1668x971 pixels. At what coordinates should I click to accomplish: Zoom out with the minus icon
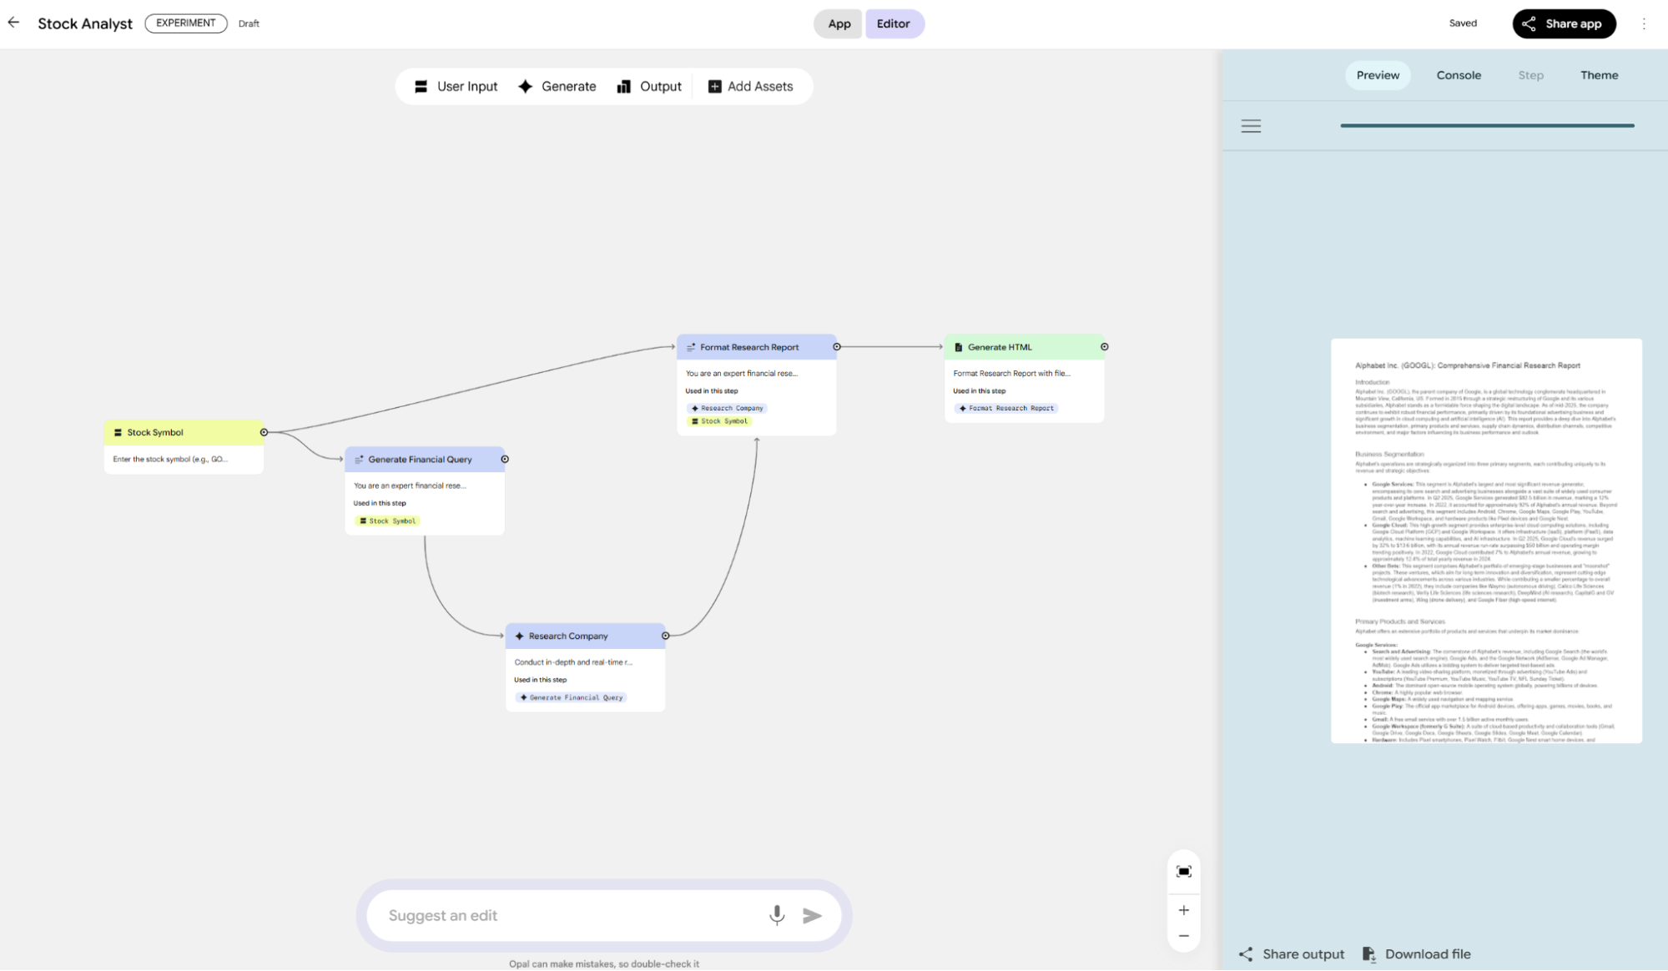tap(1183, 936)
